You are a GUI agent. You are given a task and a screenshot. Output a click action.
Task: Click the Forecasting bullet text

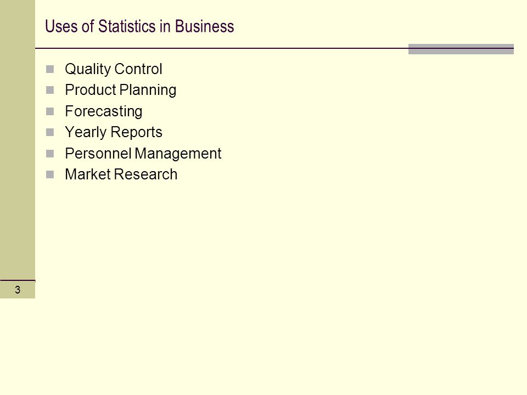104,111
